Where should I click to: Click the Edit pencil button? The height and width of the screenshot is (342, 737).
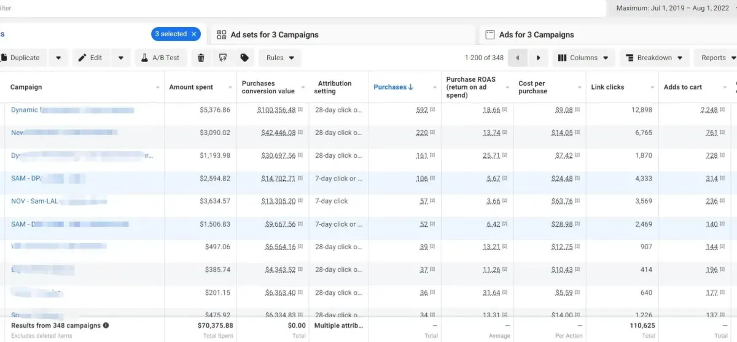point(90,58)
